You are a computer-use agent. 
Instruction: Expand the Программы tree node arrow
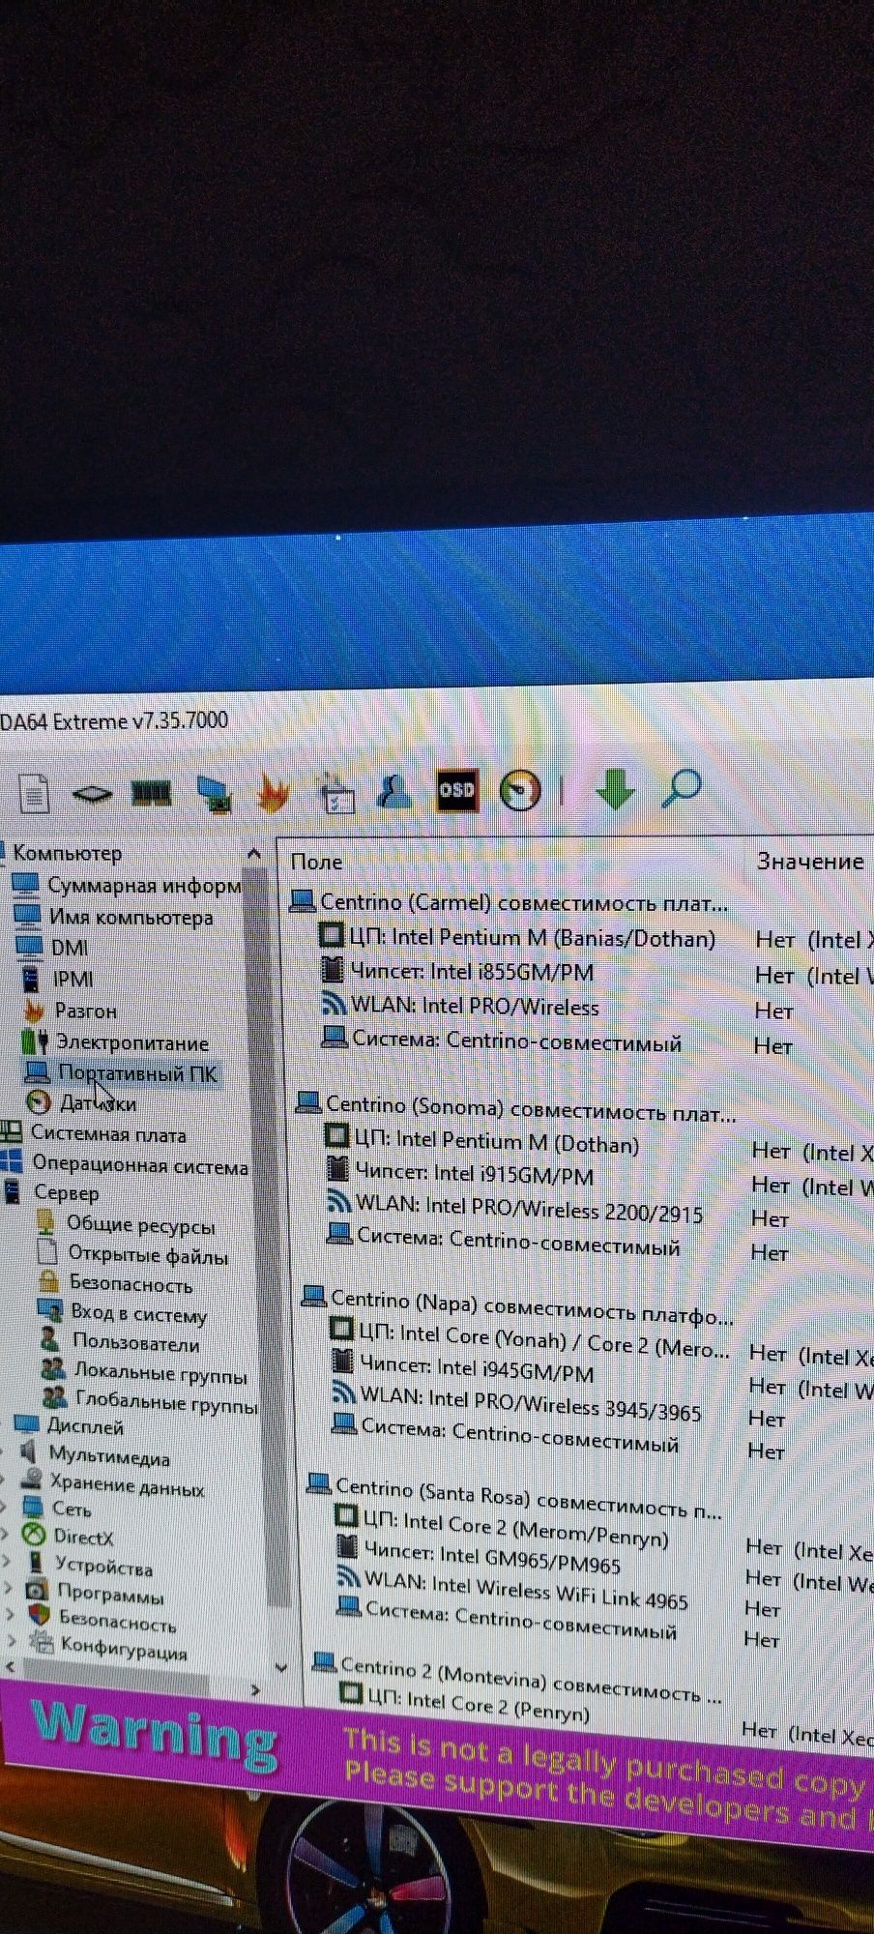coord(9,1588)
